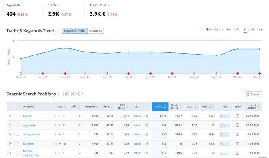Open external URL icon in wägezelle row
This screenshot has height=158, width=269.
(x=147, y=125)
